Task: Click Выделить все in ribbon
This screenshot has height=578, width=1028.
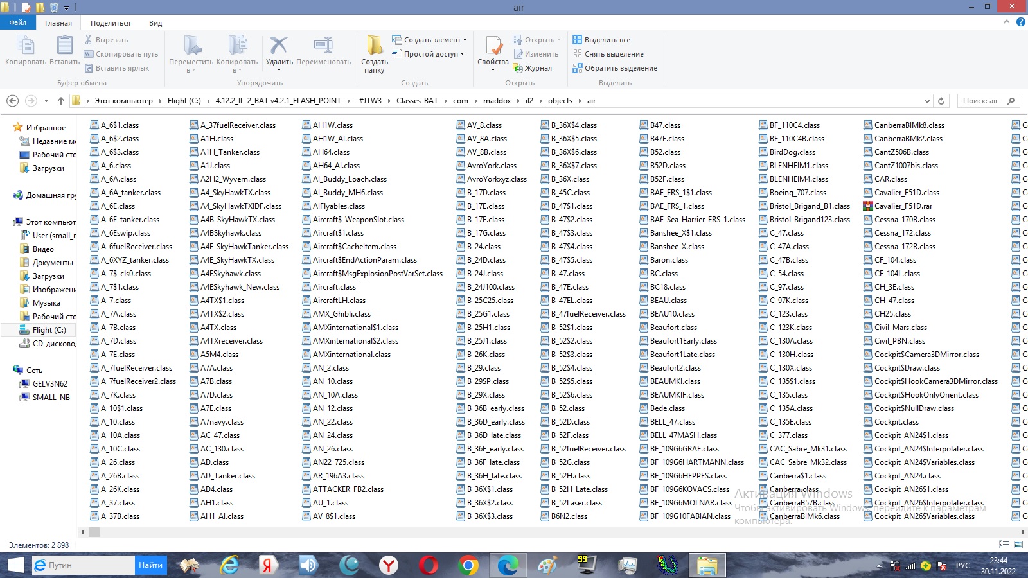Action: (601, 40)
